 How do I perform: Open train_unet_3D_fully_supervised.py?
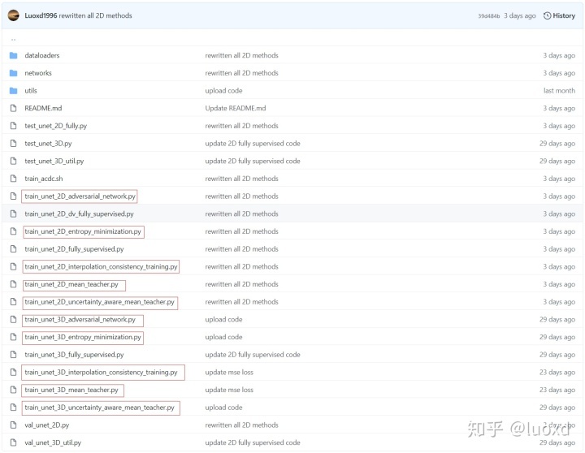click(x=74, y=355)
